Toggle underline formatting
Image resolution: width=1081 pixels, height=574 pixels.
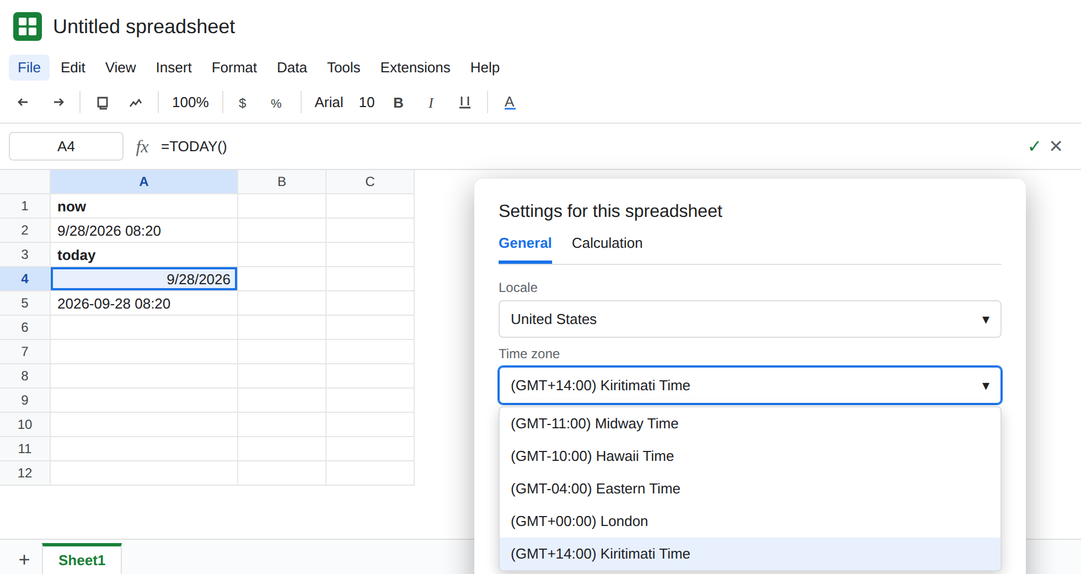[465, 103]
